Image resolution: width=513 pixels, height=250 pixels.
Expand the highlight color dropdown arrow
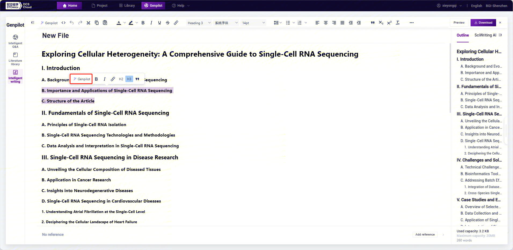pos(137,23)
